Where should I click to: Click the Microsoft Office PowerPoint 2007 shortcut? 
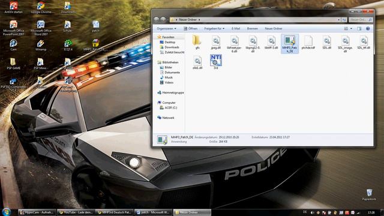coord(13,28)
